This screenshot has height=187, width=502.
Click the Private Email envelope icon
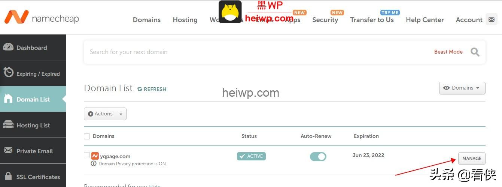8,151
